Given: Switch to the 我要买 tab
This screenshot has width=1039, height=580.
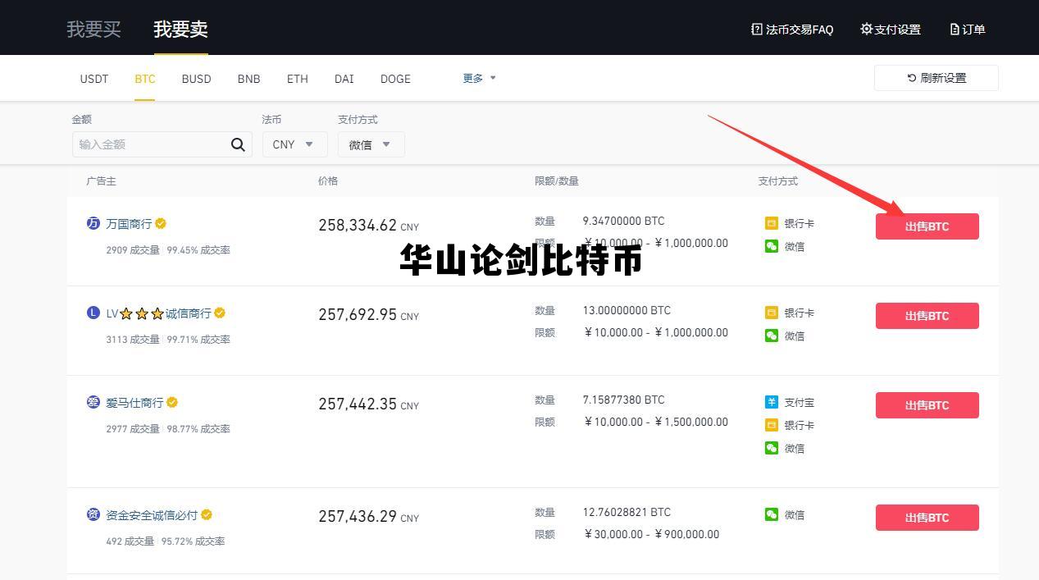Looking at the screenshot, I should 93,29.
